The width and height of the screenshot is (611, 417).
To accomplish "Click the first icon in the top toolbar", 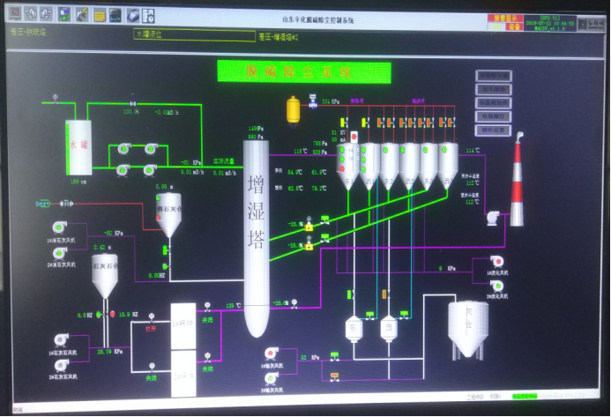I will [x=14, y=15].
